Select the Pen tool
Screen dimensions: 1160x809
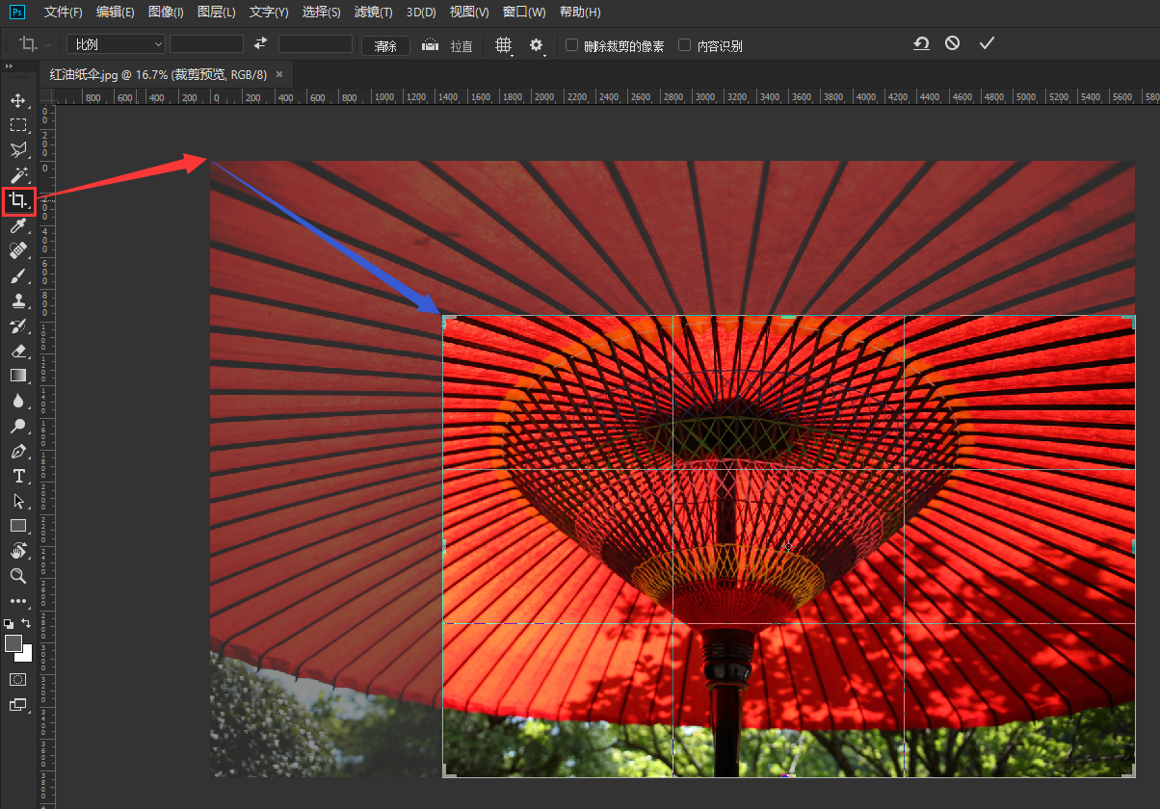point(18,451)
